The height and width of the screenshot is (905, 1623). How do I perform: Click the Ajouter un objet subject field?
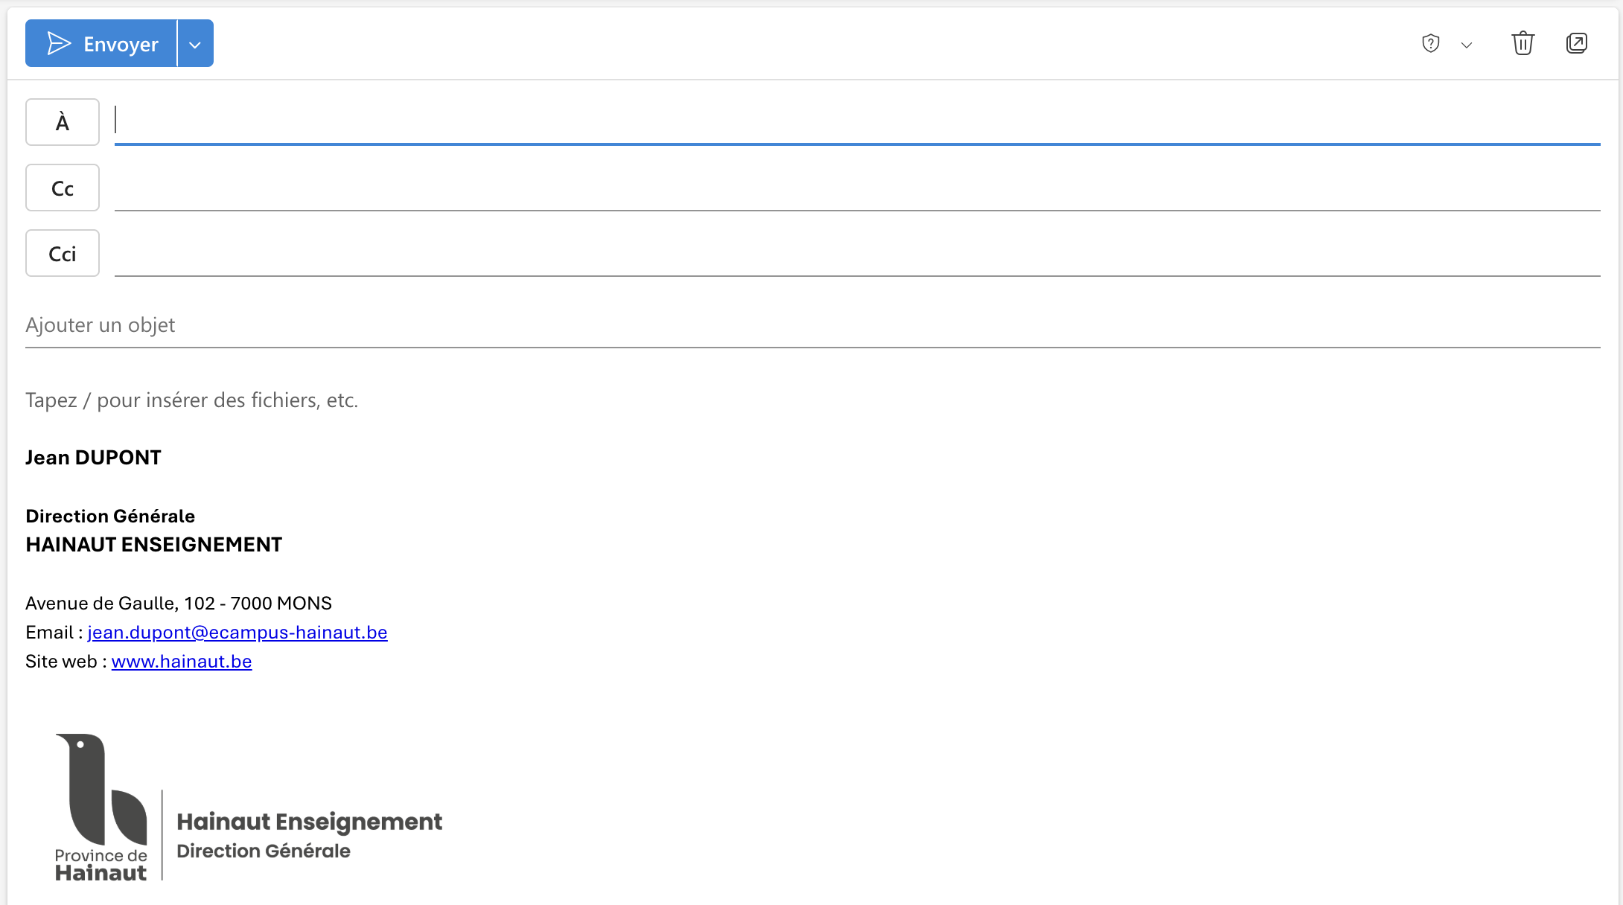tap(812, 325)
